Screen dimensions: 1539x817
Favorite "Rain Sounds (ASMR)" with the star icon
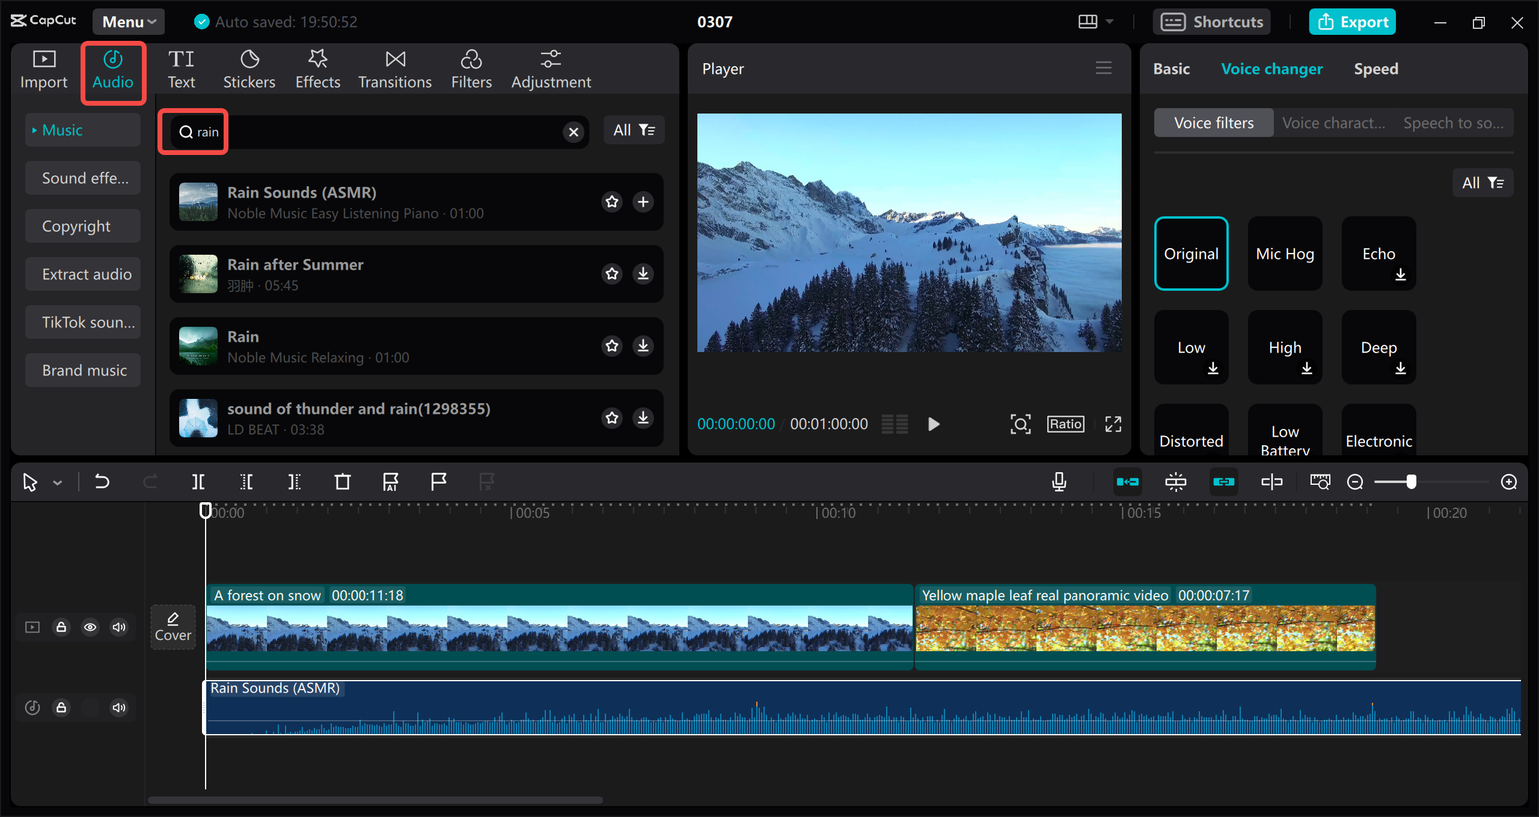pos(612,202)
